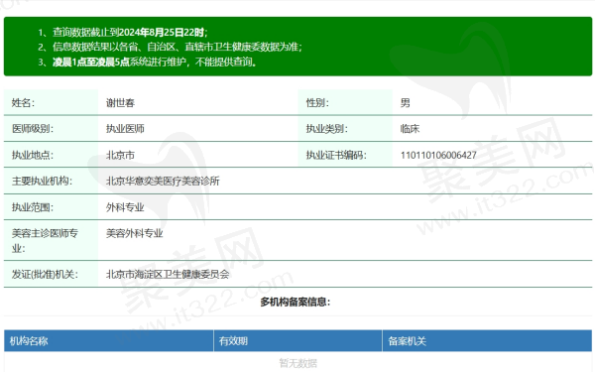Click the 多机构备案信息 heading

pos(296,303)
